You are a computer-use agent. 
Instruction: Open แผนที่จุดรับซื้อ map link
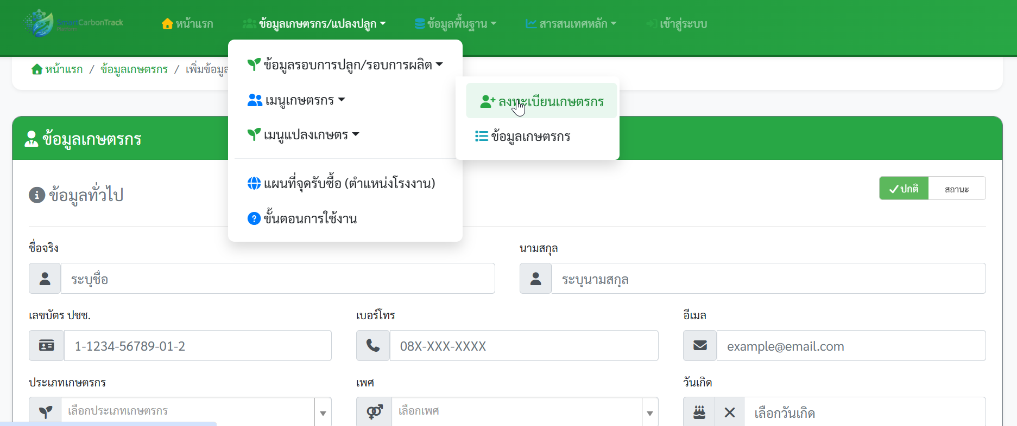click(342, 183)
